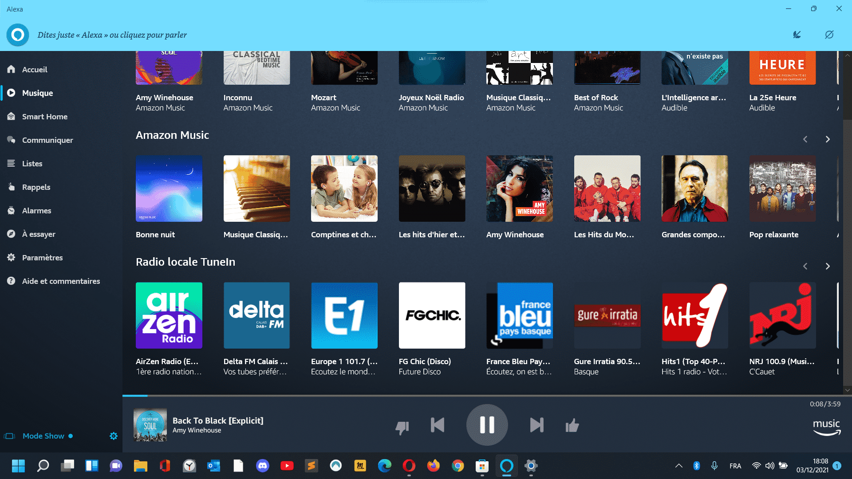Open Les Hits du Mo... playlist cover
This screenshot has height=479, width=852.
tap(607, 188)
